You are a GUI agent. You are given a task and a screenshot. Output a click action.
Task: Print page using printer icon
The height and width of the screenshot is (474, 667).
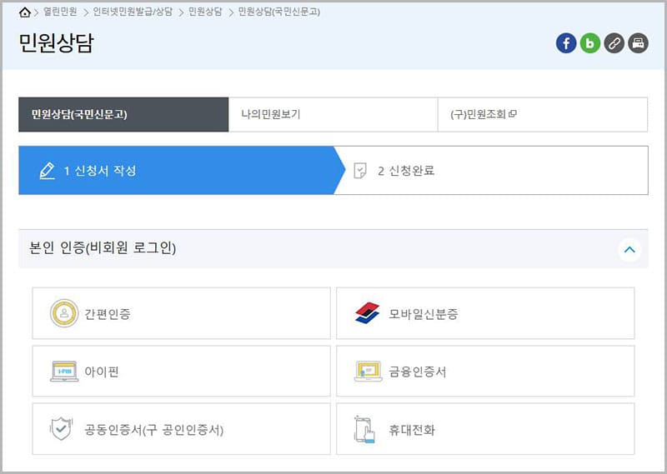[x=639, y=43]
